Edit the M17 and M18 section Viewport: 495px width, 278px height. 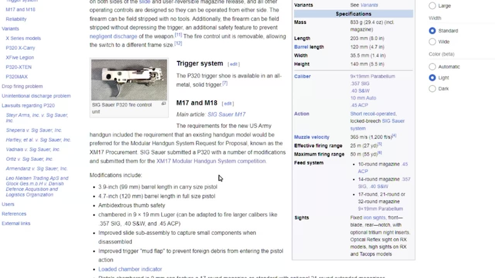(228, 103)
